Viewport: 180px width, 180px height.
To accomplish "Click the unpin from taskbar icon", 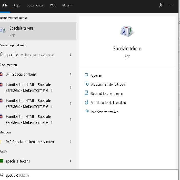I will (86, 102).
